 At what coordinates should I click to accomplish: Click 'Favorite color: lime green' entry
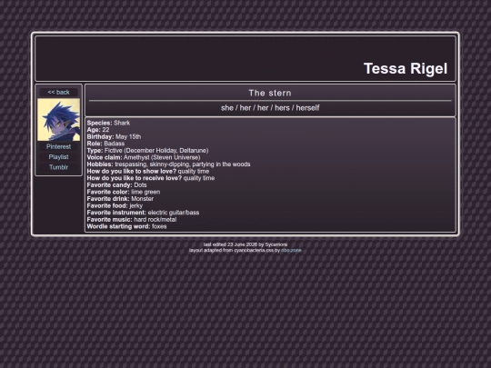(124, 192)
